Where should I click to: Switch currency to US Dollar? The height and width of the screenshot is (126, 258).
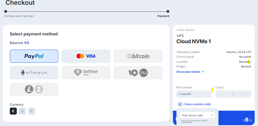pos(22,111)
